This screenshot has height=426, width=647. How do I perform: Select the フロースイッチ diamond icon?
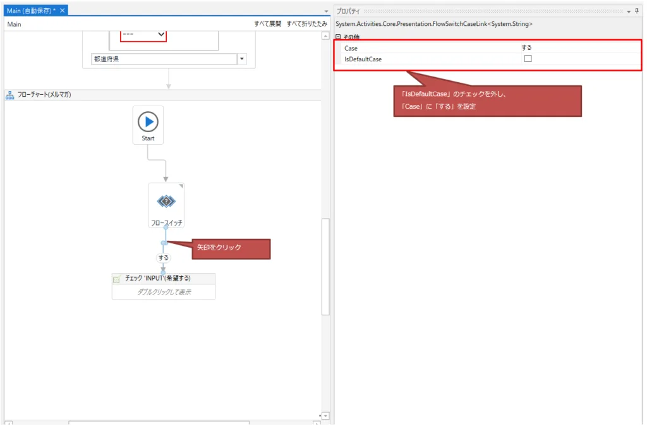pos(166,201)
